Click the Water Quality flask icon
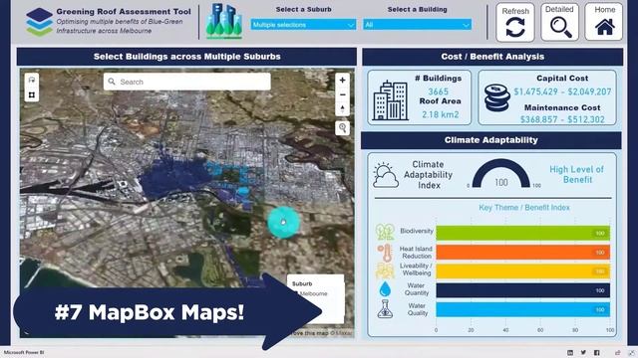Viewport: 638px width, 358px height. click(x=385, y=309)
